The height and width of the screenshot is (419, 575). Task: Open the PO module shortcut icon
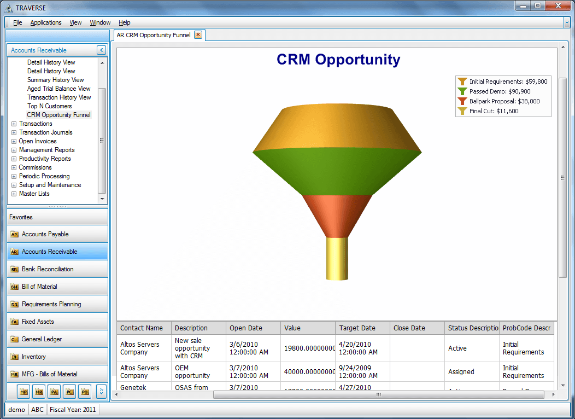[85, 392]
